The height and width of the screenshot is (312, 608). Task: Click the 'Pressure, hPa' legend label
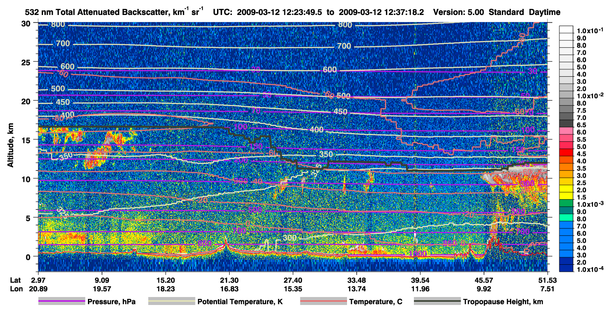pyautogui.click(x=111, y=302)
